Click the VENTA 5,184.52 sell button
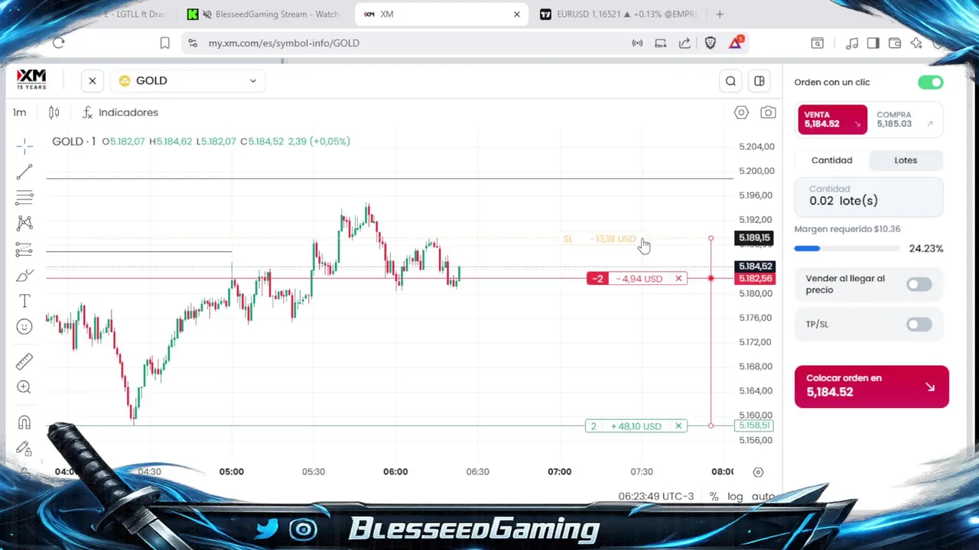 (832, 119)
